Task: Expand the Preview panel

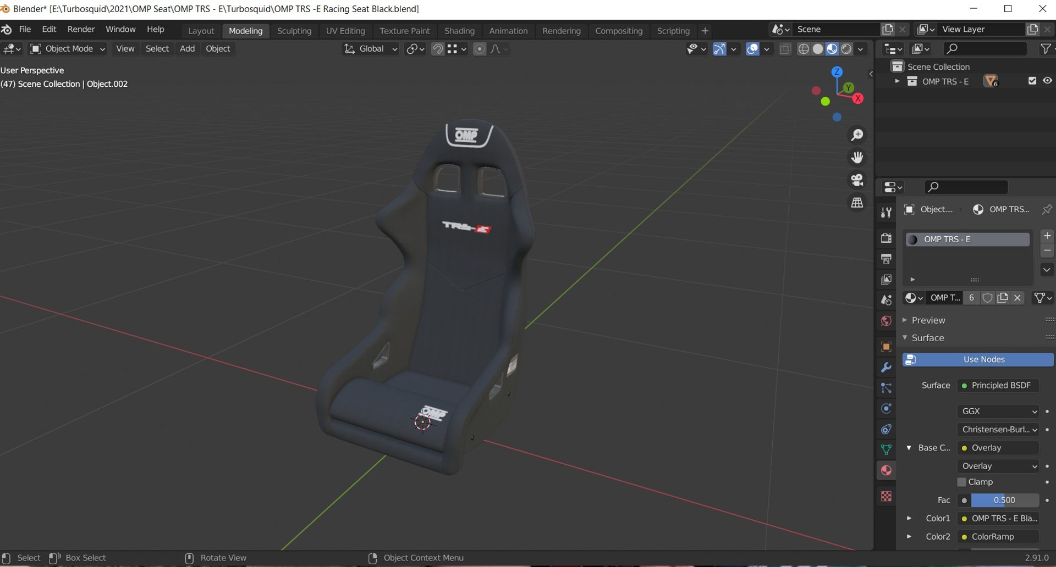Action: (928, 320)
